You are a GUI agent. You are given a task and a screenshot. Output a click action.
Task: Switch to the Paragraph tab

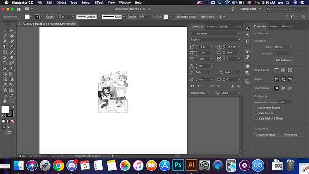pyautogui.click(x=211, y=26)
